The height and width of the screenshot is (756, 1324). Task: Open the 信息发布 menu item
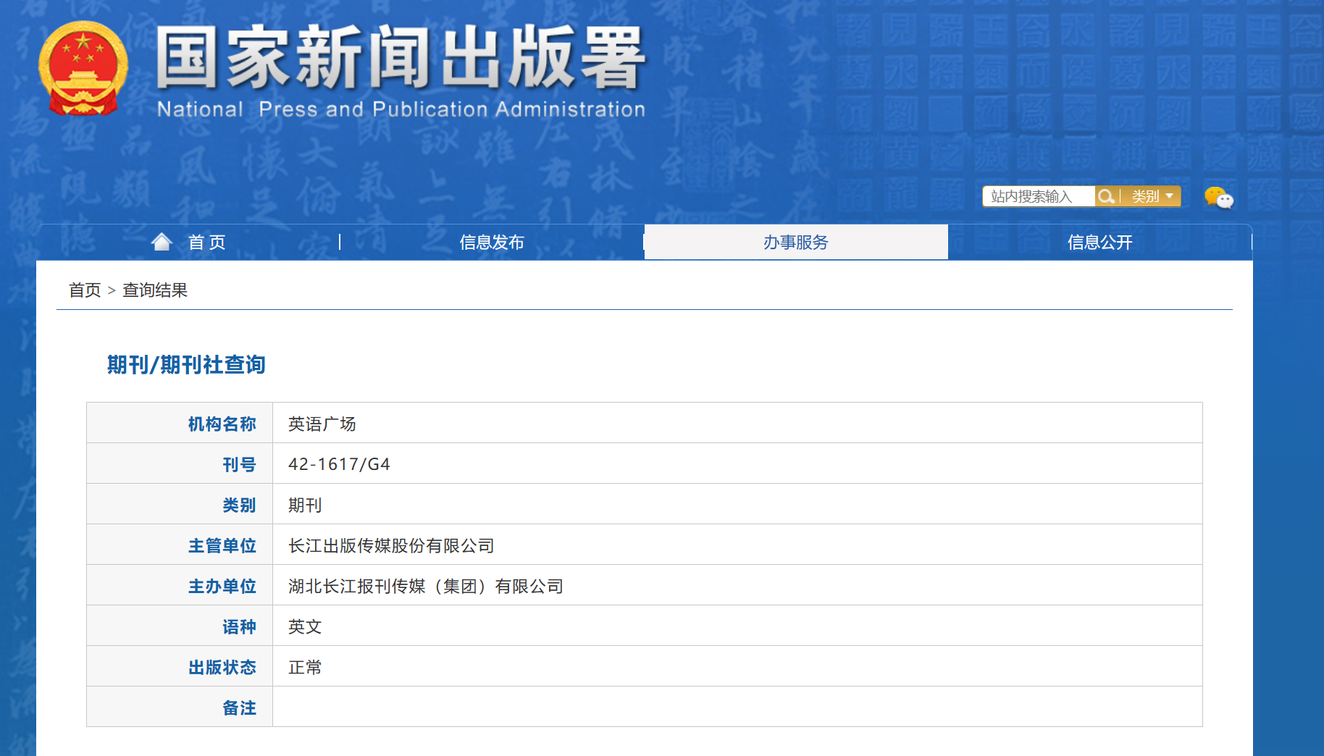coord(492,242)
